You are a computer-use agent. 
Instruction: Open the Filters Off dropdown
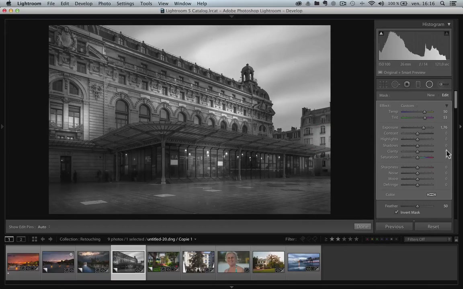pos(428,239)
